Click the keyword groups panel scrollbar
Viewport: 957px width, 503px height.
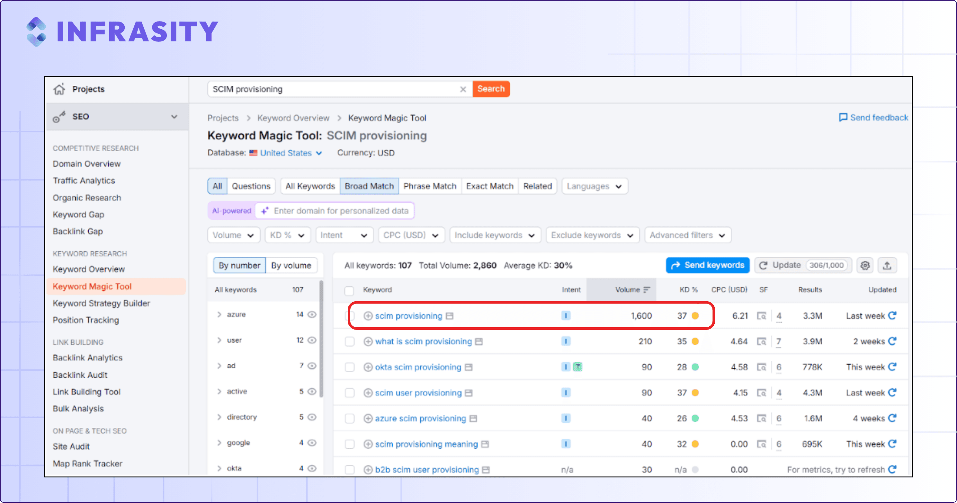[321, 339]
